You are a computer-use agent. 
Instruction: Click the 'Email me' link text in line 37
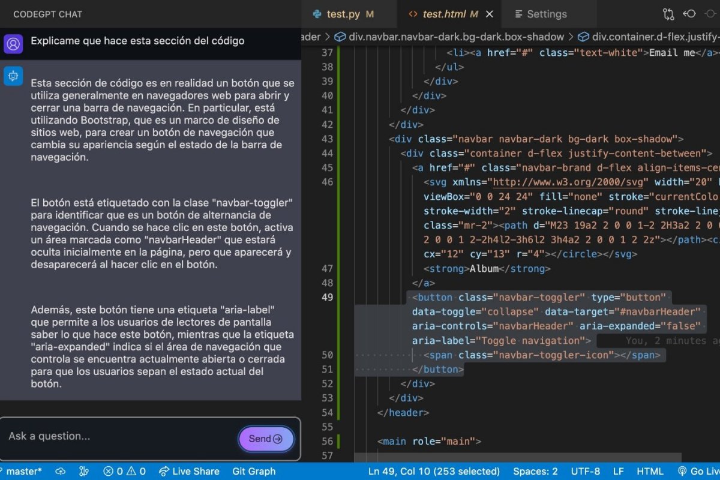pos(672,52)
